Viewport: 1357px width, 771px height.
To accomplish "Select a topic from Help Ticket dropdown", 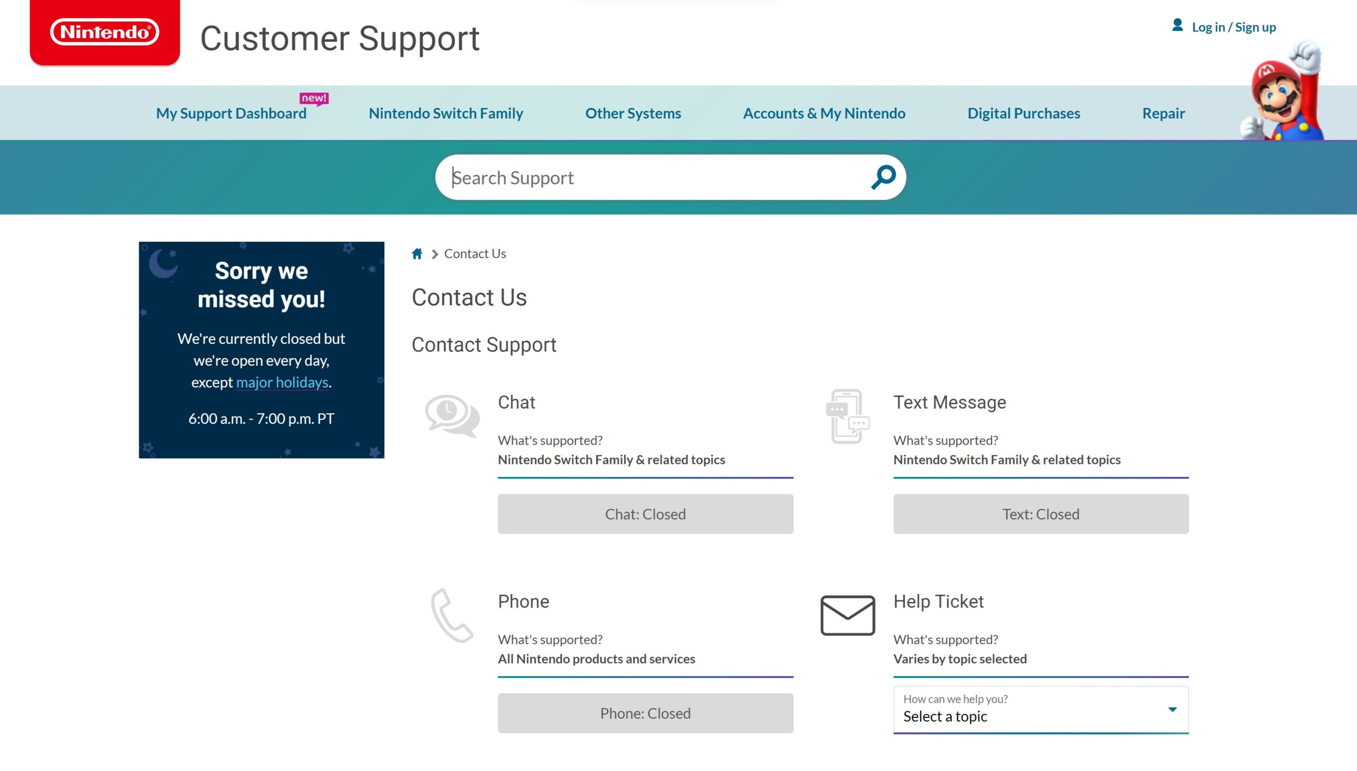I will click(x=1040, y=710).
